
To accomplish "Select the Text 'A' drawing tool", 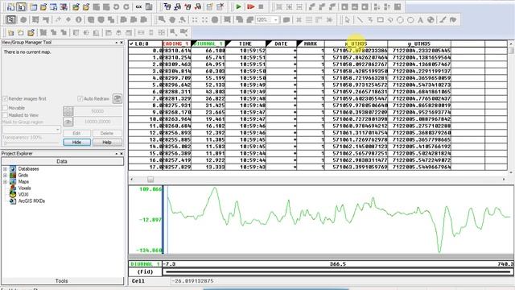I will [x=420, y=19].
